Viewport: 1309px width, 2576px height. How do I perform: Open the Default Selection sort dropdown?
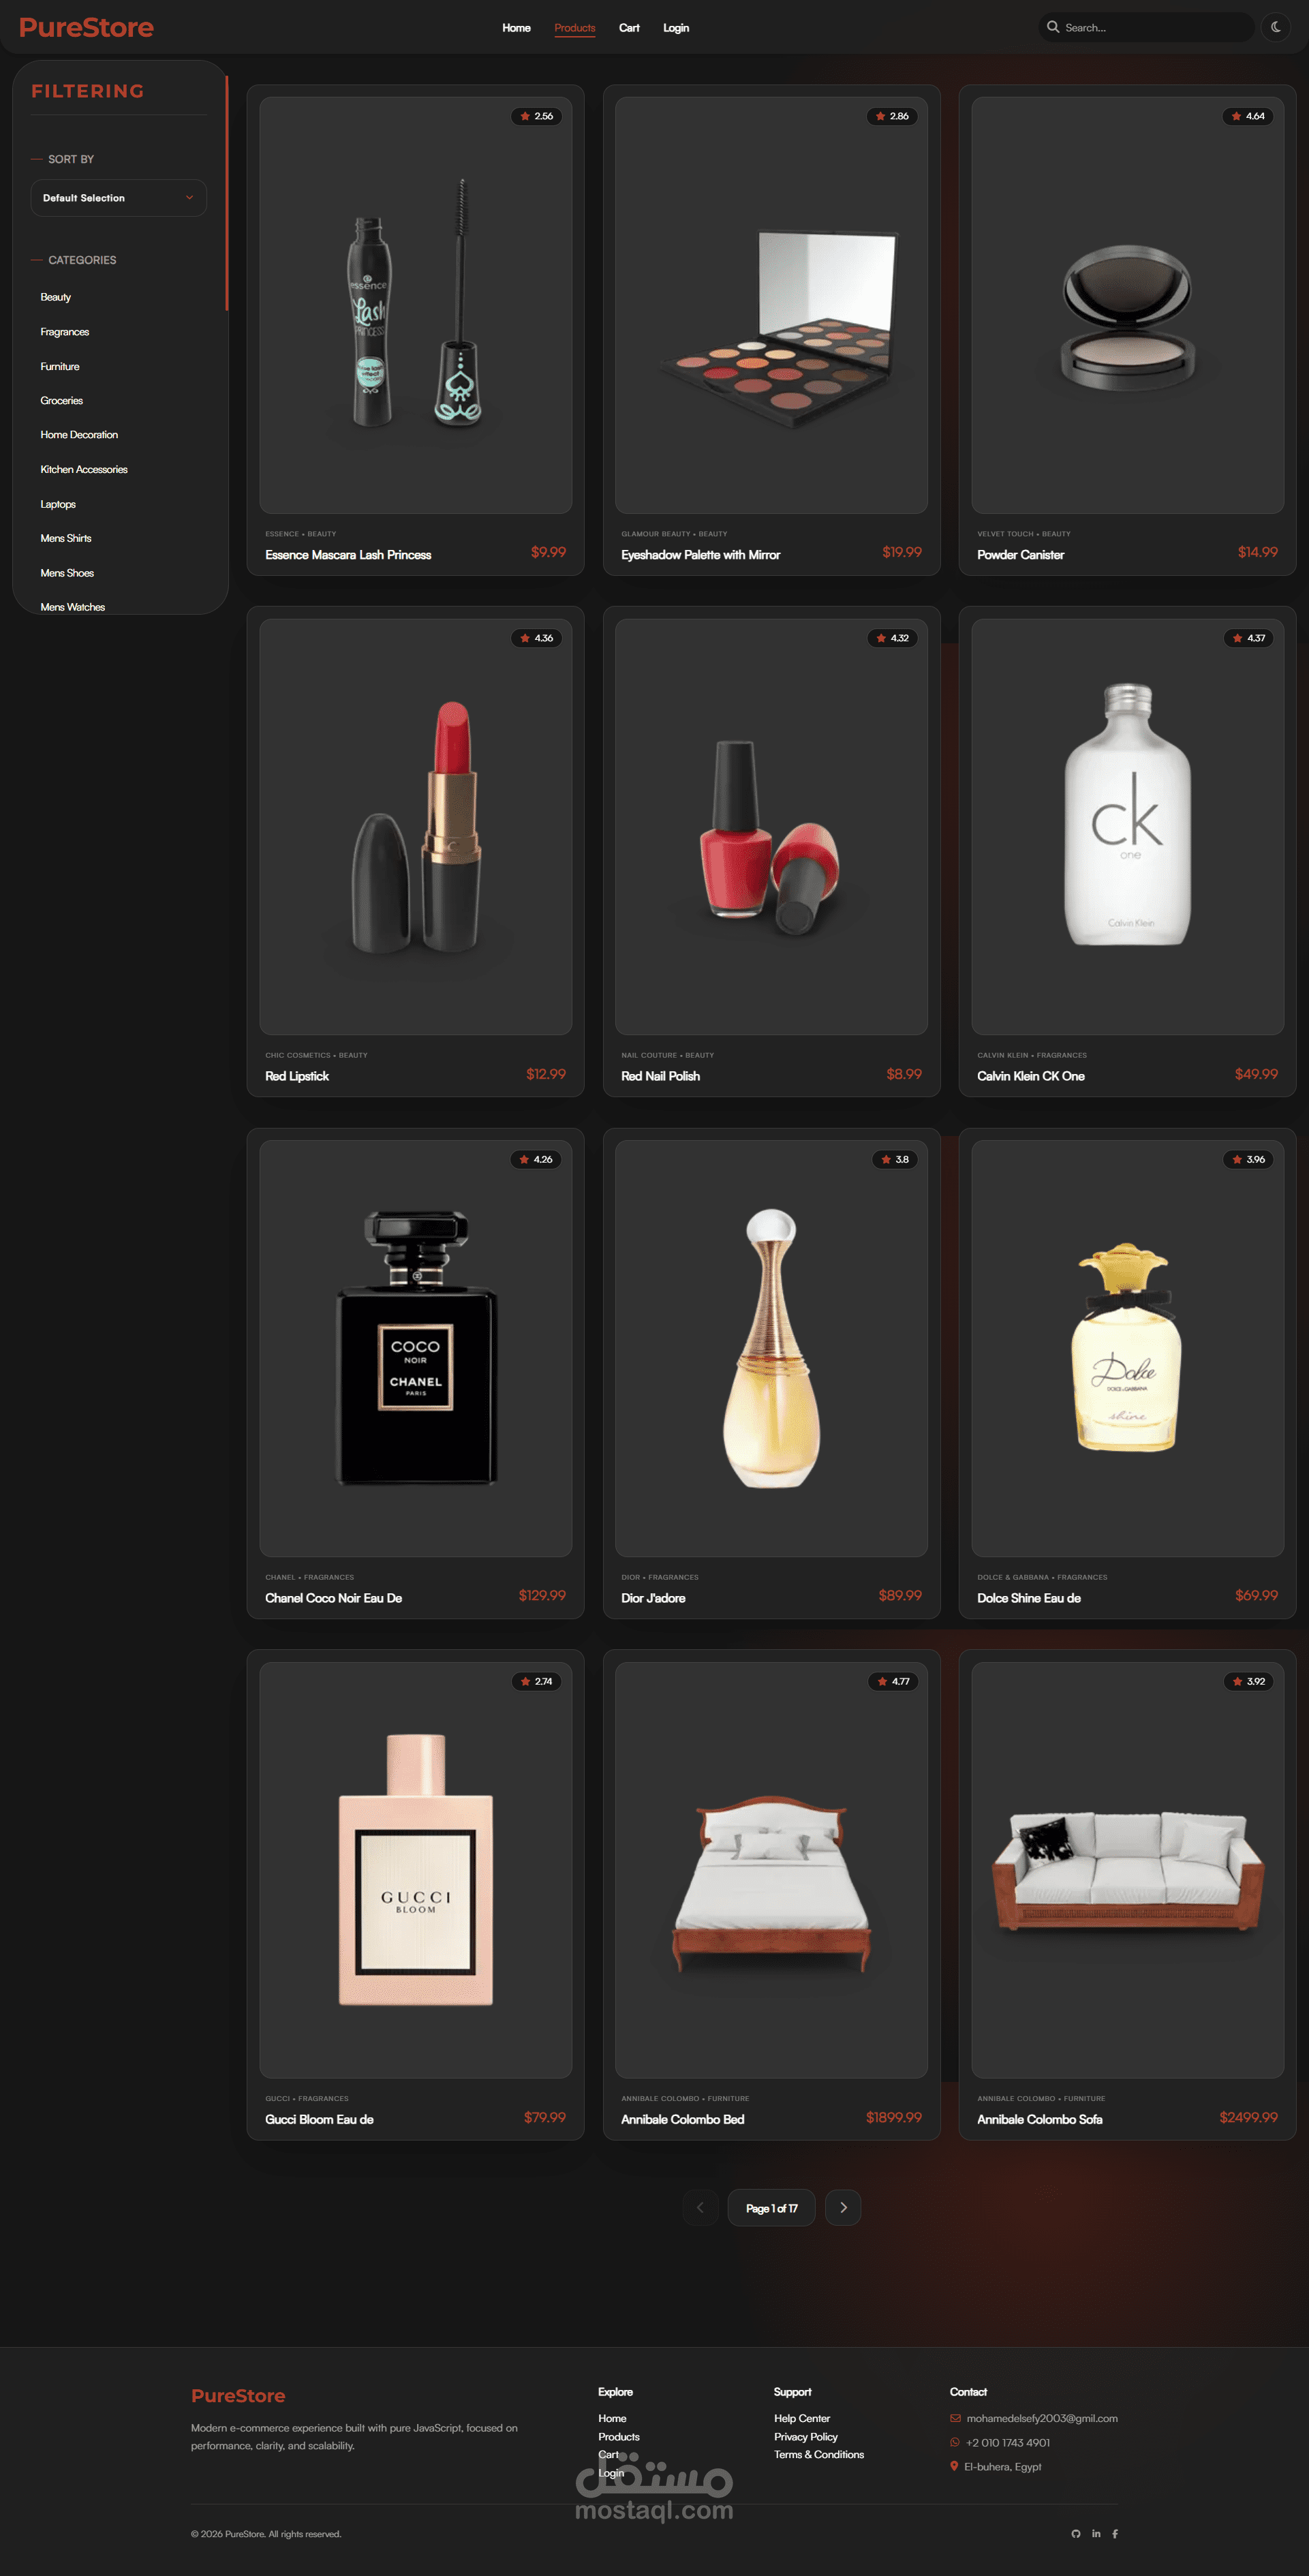click(119, 198)
